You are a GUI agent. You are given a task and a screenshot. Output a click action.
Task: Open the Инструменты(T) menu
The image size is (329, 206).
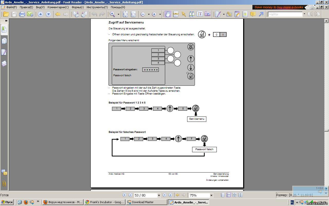97,7
